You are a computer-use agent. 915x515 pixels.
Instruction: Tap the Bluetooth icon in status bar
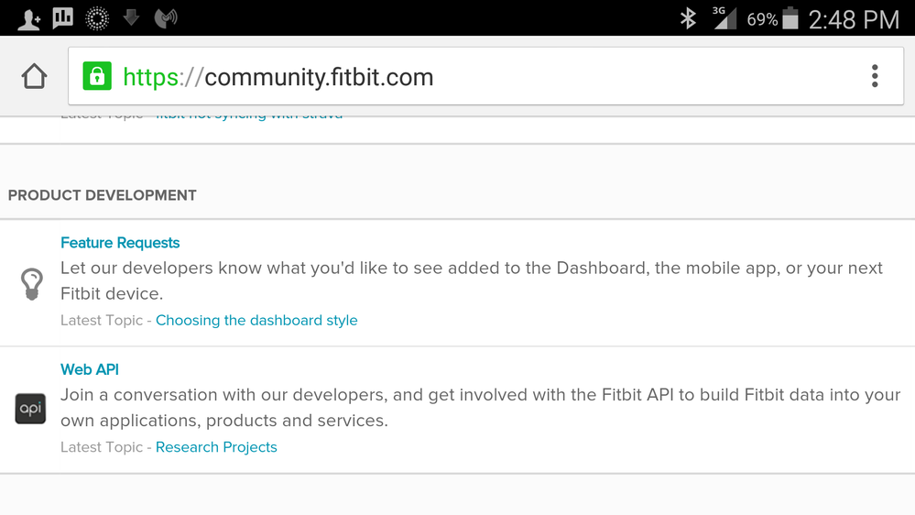click(x=688, y=17)
